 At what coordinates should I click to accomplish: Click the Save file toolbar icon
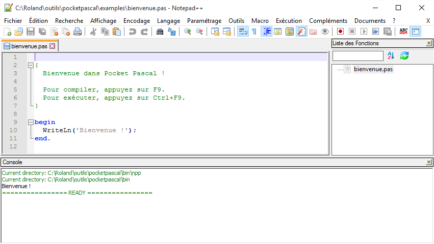(x=30, y=32)
